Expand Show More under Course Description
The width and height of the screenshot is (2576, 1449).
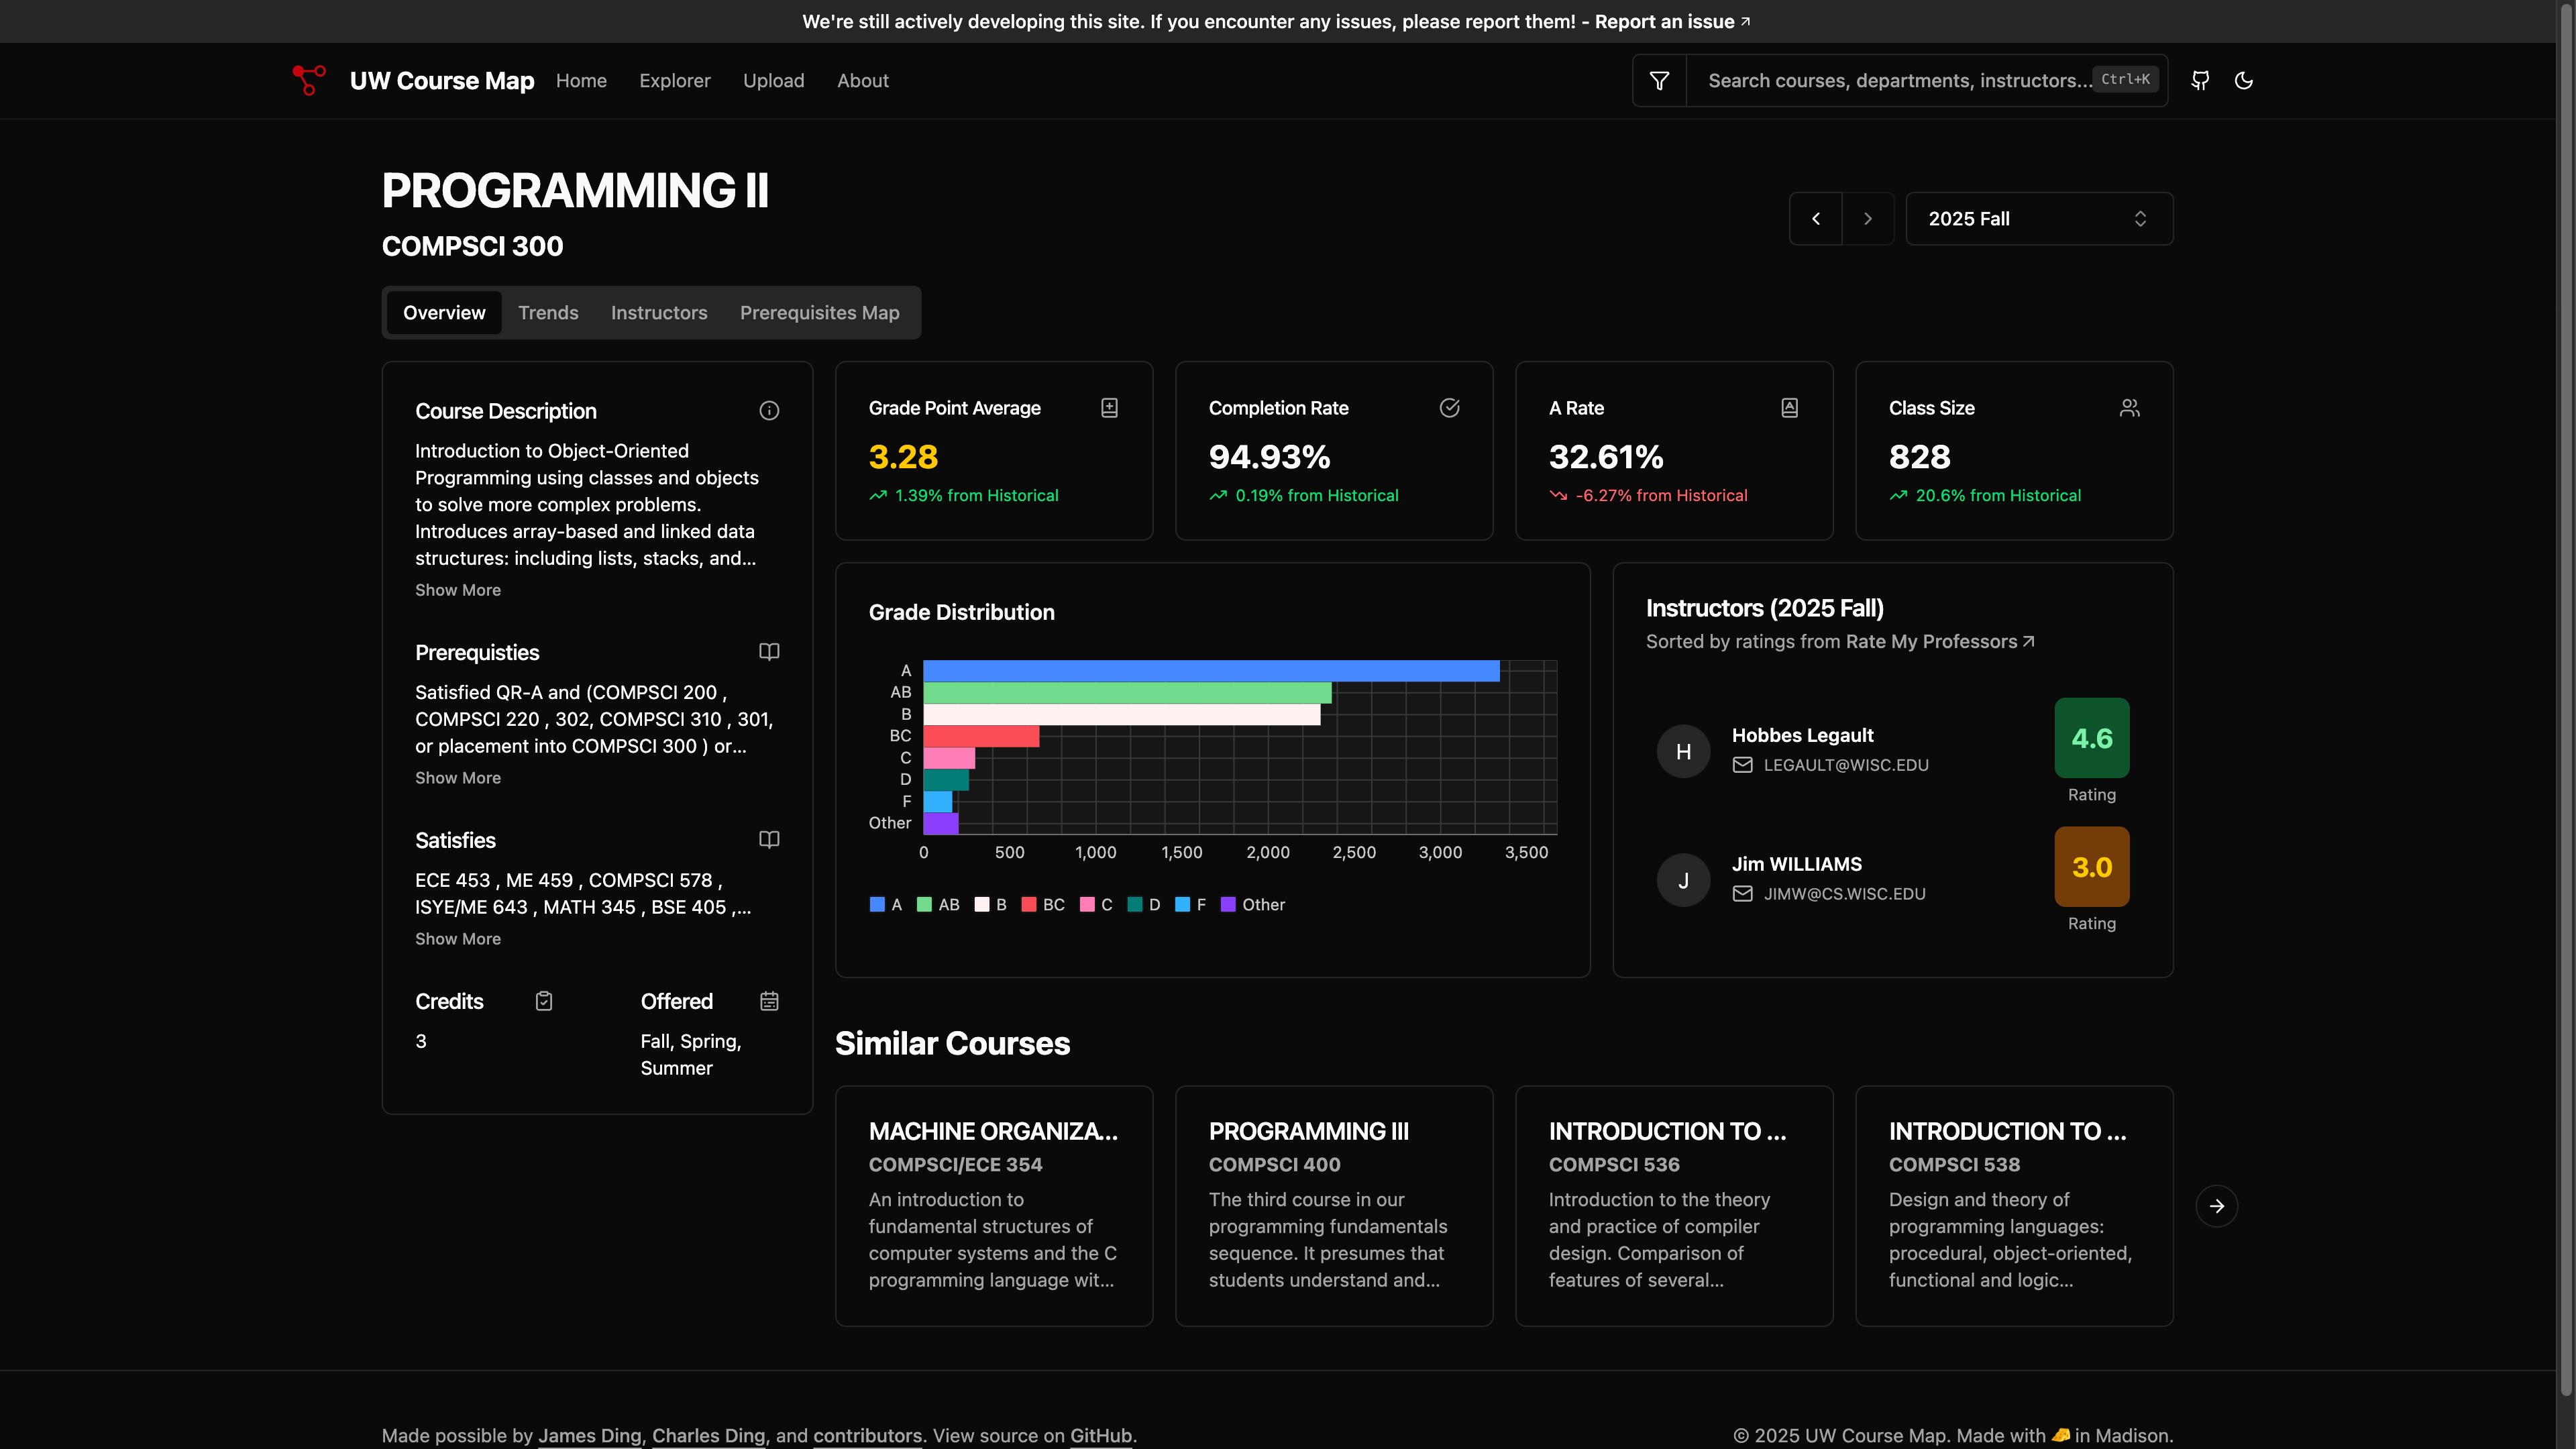[x=458, y=590]
